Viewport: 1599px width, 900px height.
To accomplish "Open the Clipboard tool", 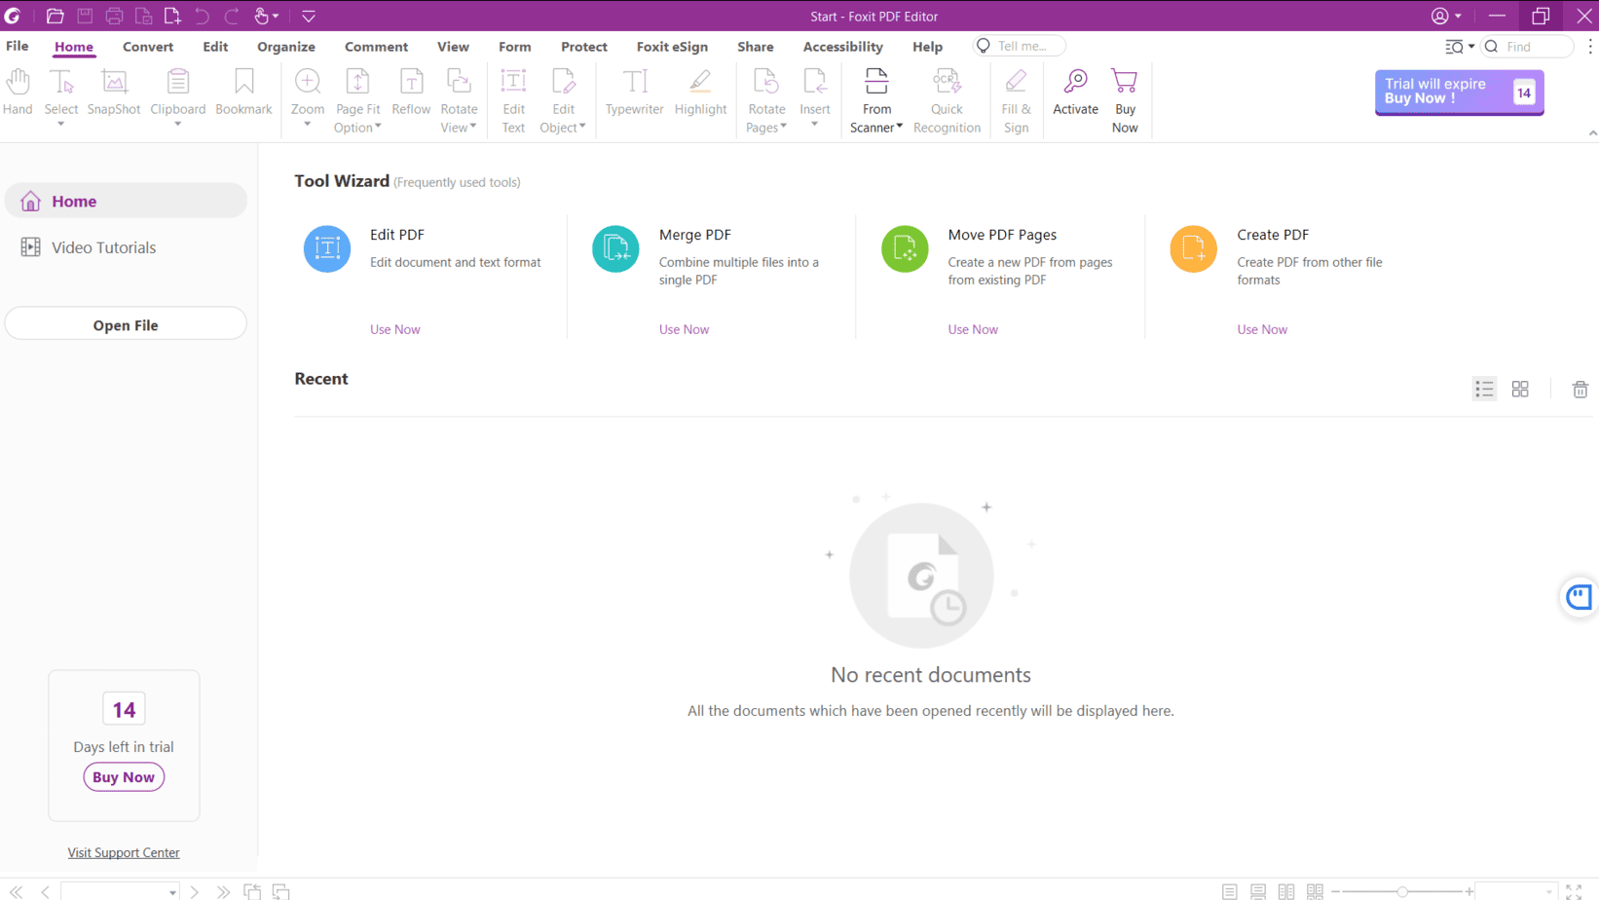I will [178, 93].
